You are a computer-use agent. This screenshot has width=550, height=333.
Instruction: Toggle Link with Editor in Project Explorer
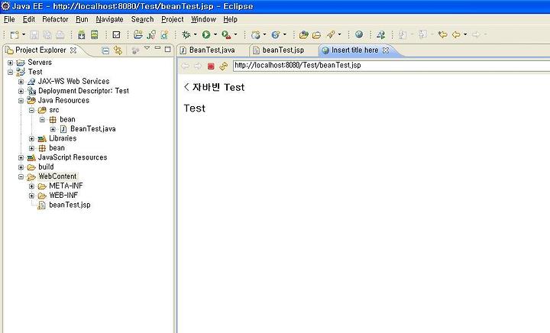[x=118, y=50]
